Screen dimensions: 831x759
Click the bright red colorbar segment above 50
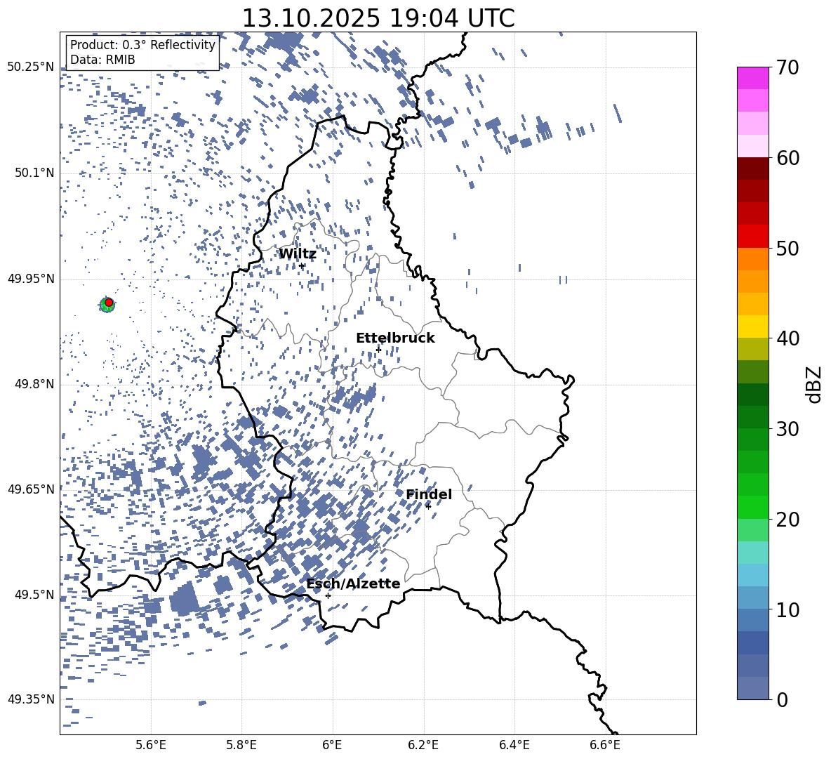click(753, 237)
